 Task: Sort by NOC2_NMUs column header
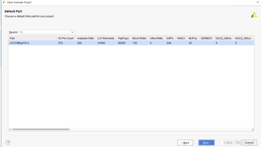[x=224, y=38]
